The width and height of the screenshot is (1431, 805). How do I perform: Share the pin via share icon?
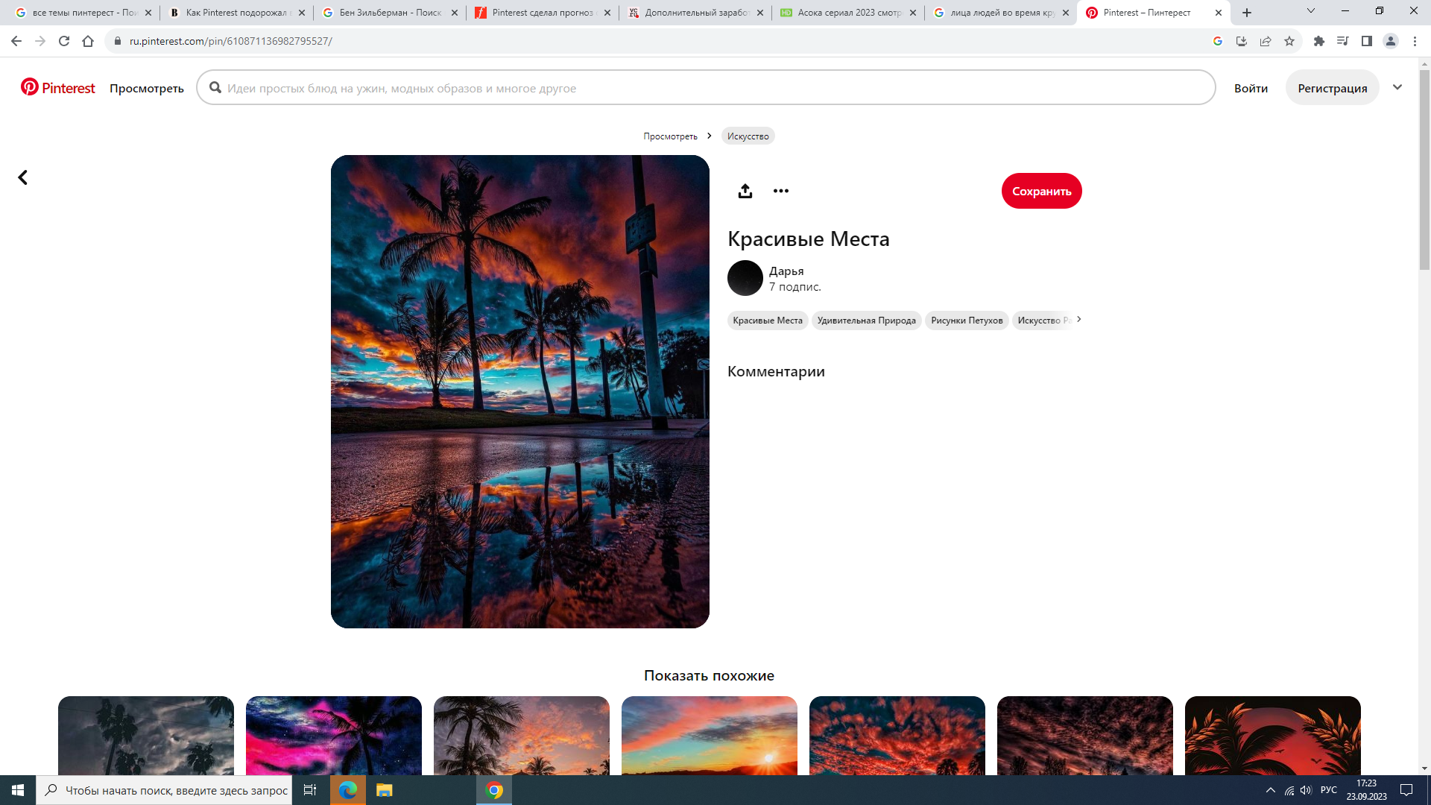745,191
